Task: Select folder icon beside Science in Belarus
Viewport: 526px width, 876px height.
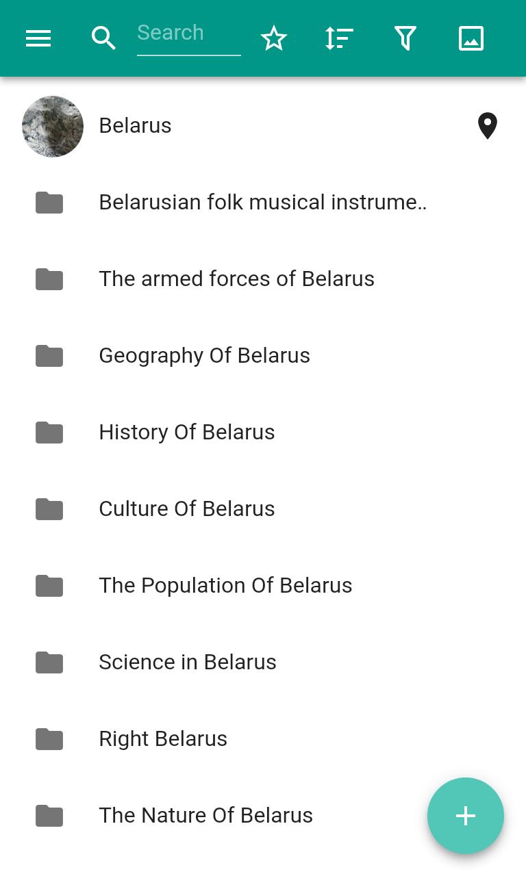Action: pyautogui.click(x=49, y=662)
